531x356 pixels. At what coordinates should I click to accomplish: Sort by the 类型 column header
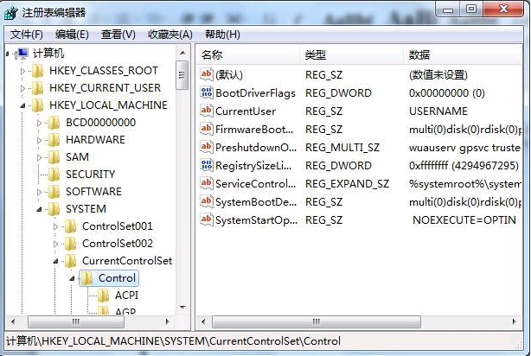point(351,54)
